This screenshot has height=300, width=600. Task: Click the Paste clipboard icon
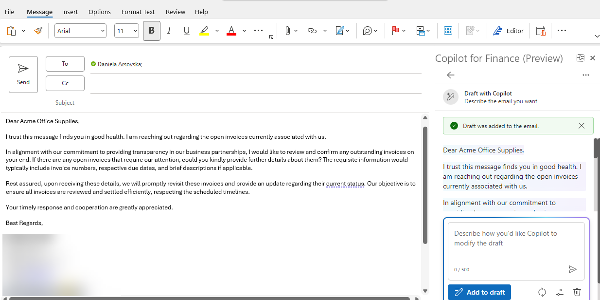tap(12, 31)
